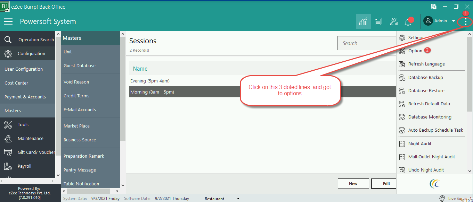473x202 pixels.
Task: Click into the Sessions Search field
Action: 367,43
